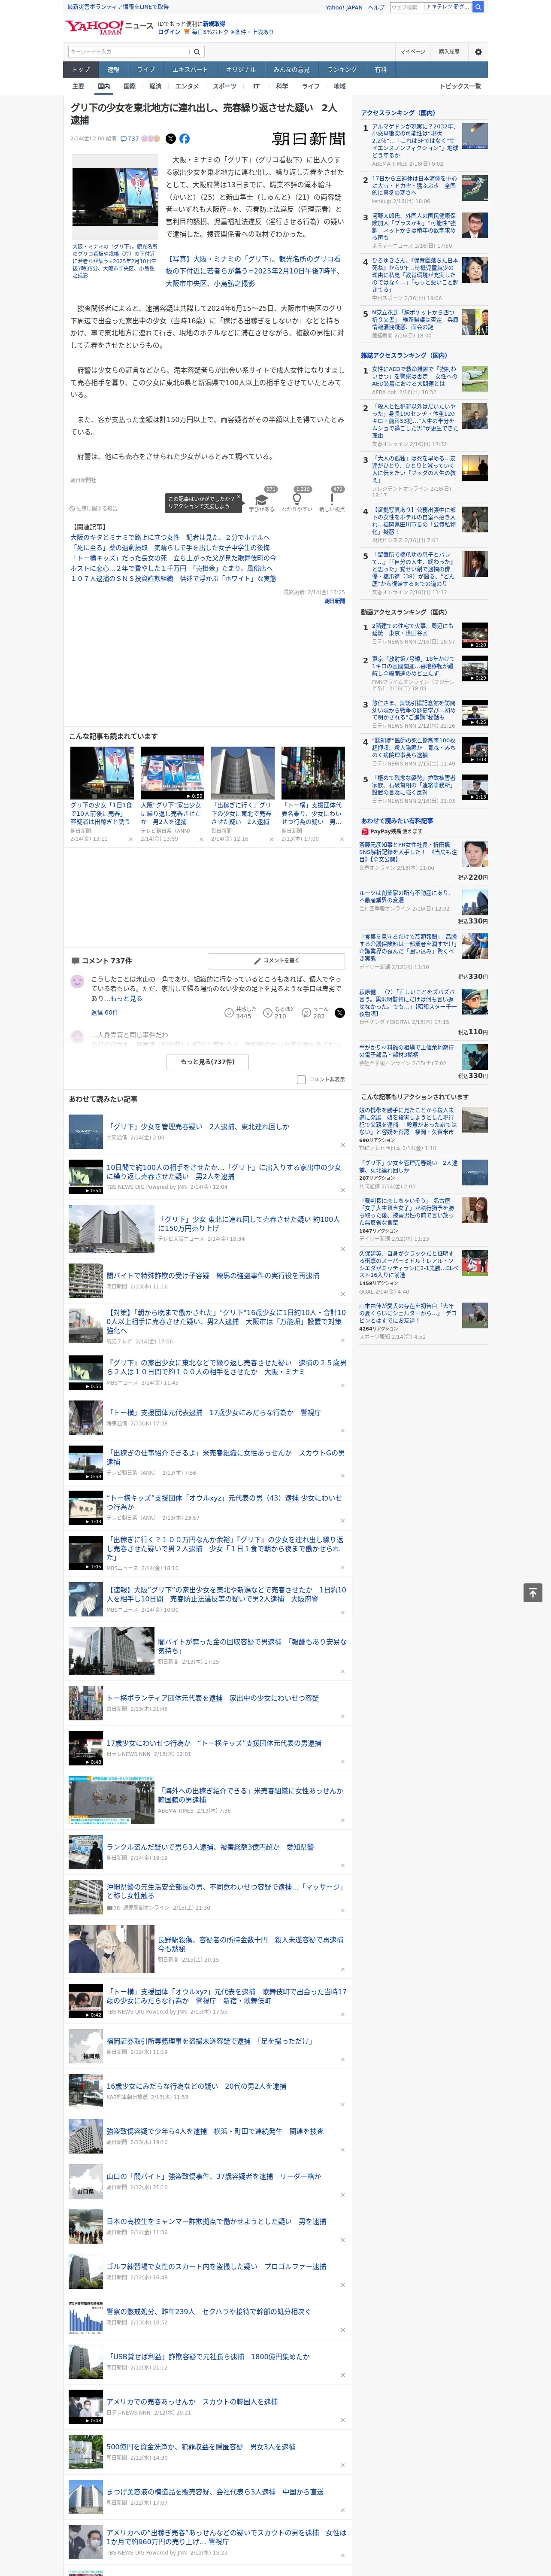Click the scroll-to-top arrow button
Image resolution: width=551 pixels, height=2576 pixels.
pyautogui.click(x=533, y=1593)
